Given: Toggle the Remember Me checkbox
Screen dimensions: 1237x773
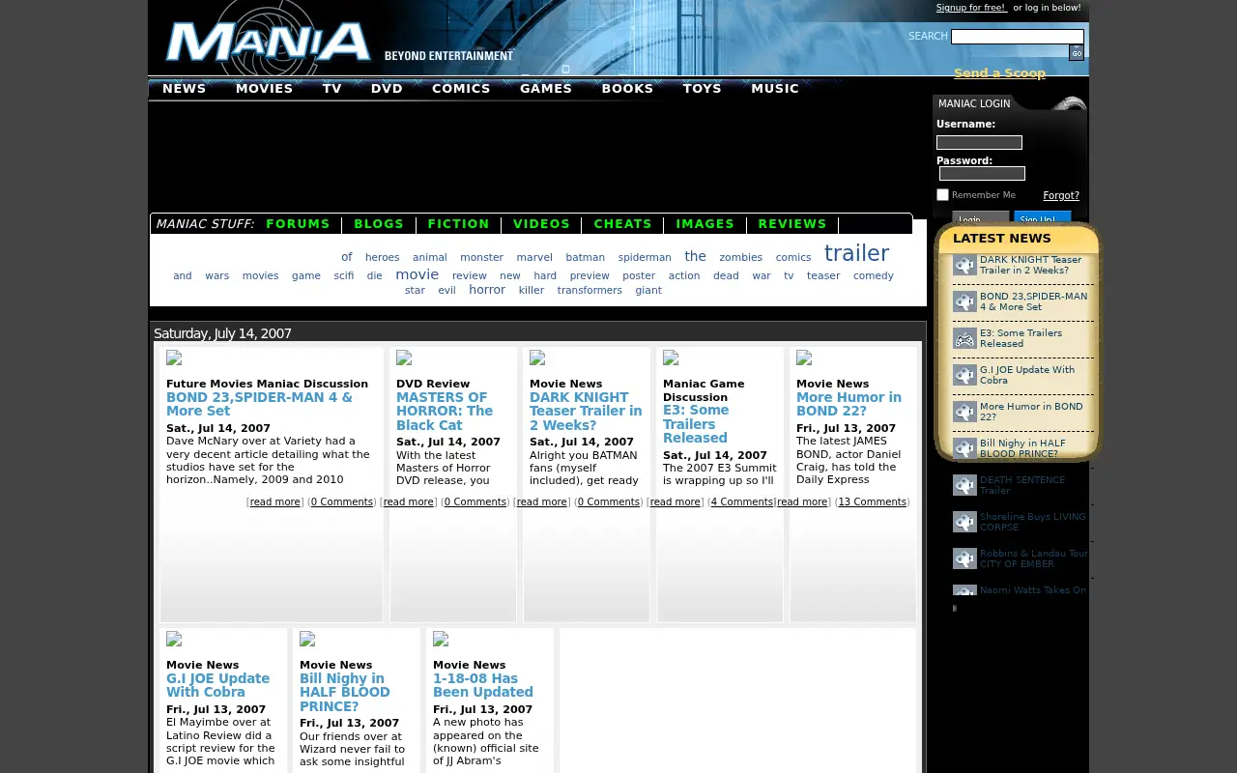Looking at the screenshot, I should click(942, 195).
